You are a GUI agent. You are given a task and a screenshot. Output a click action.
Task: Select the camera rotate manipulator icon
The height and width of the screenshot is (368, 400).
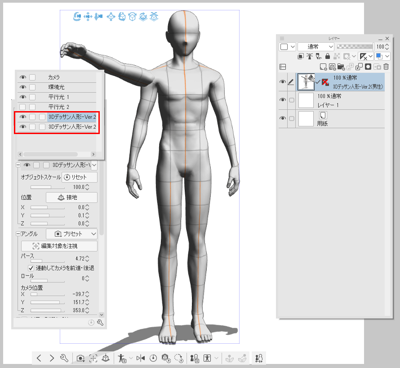[77, 17]
